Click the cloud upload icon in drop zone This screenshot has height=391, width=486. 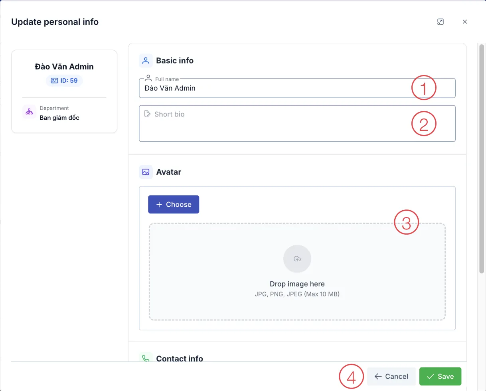(x=297, y=259)
